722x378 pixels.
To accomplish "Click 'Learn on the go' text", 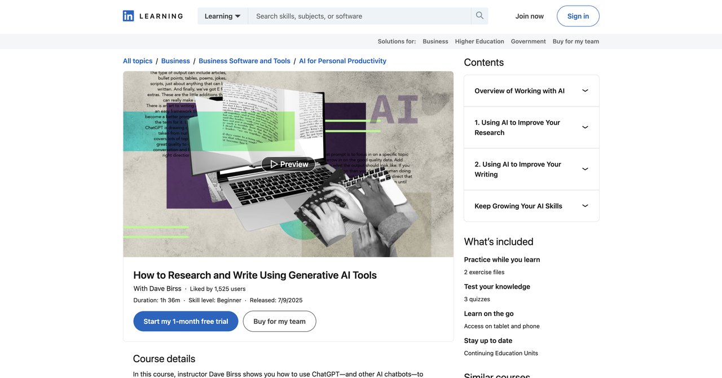I will tap(488, 314).
